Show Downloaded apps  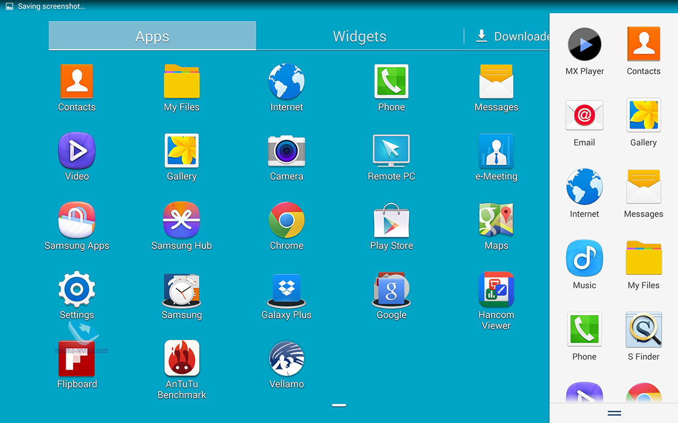tap(513, 36)
